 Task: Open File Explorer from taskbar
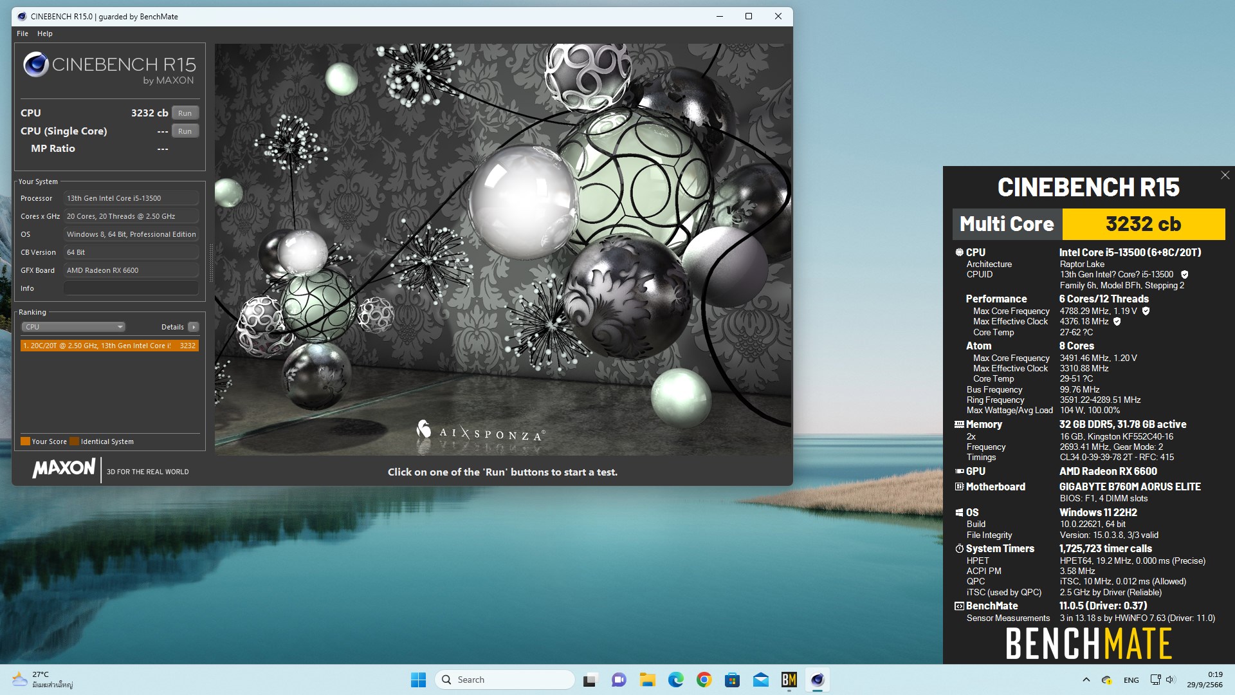click(x=647, y=680)
